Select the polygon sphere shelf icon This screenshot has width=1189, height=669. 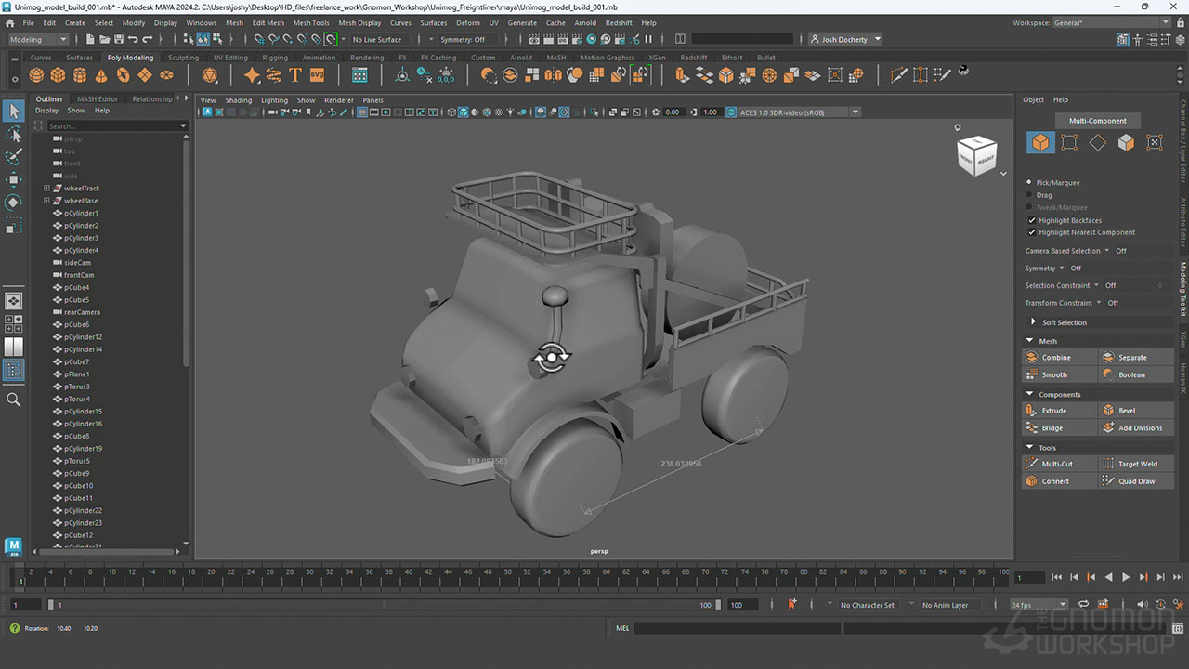(x=37, y=75)
